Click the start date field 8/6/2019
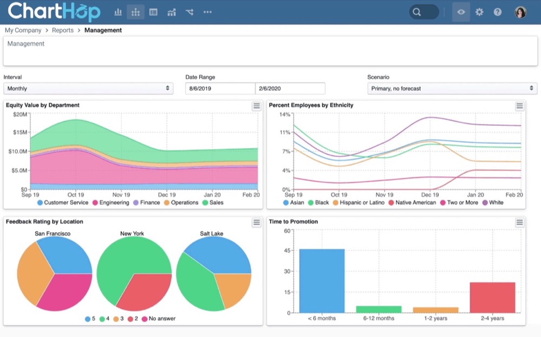This screenshot has height=337, width=541. point(220,88)
